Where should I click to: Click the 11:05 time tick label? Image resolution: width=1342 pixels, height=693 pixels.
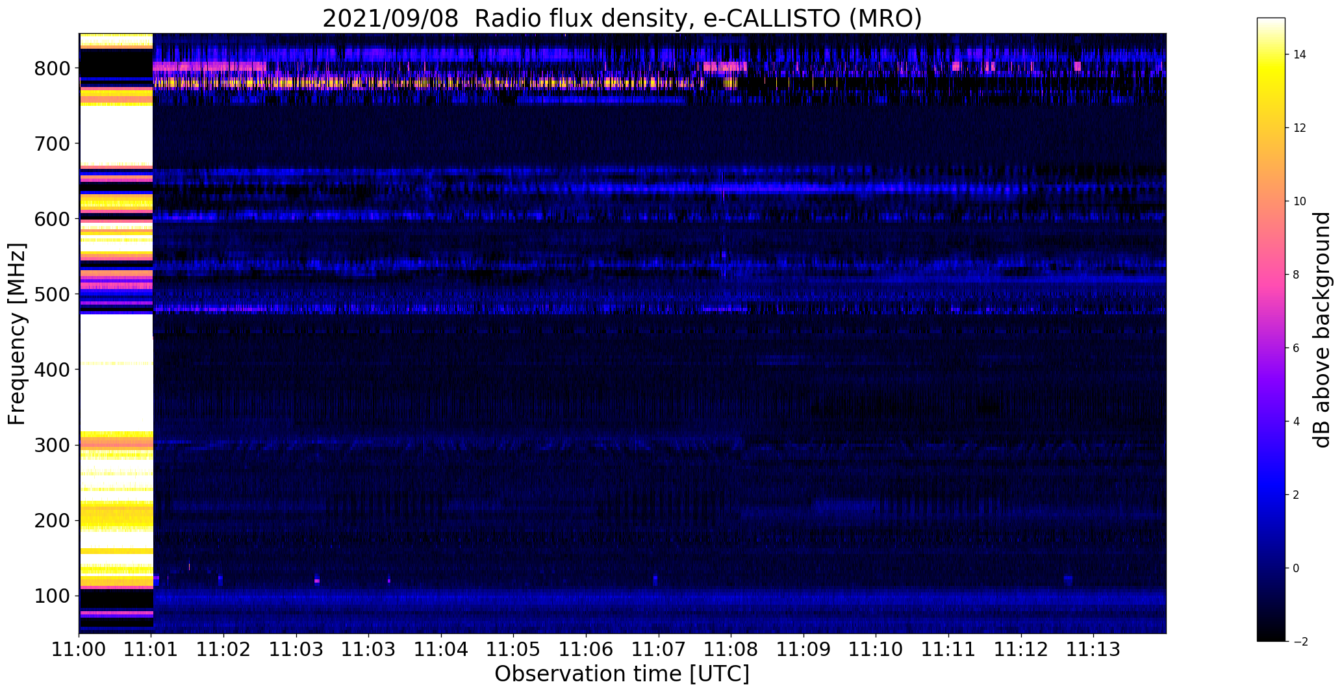(514, 649)
